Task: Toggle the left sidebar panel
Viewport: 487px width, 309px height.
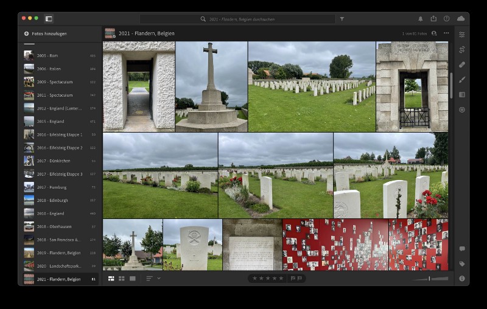Action: click(49, 19)
